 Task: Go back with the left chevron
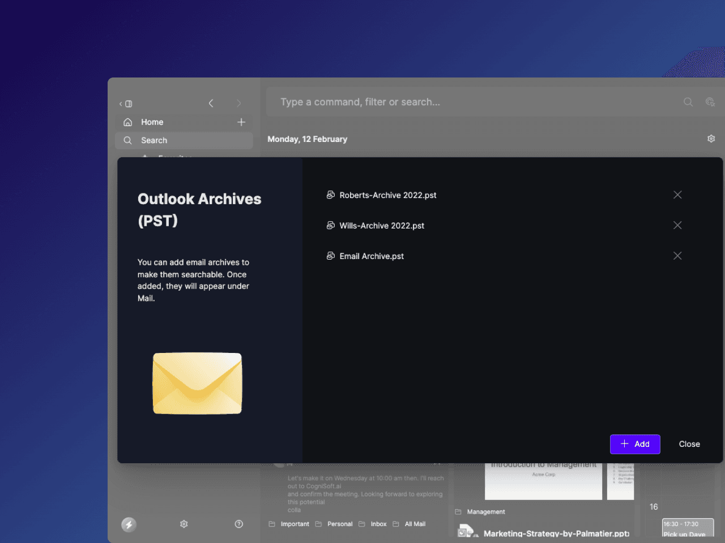211,103
